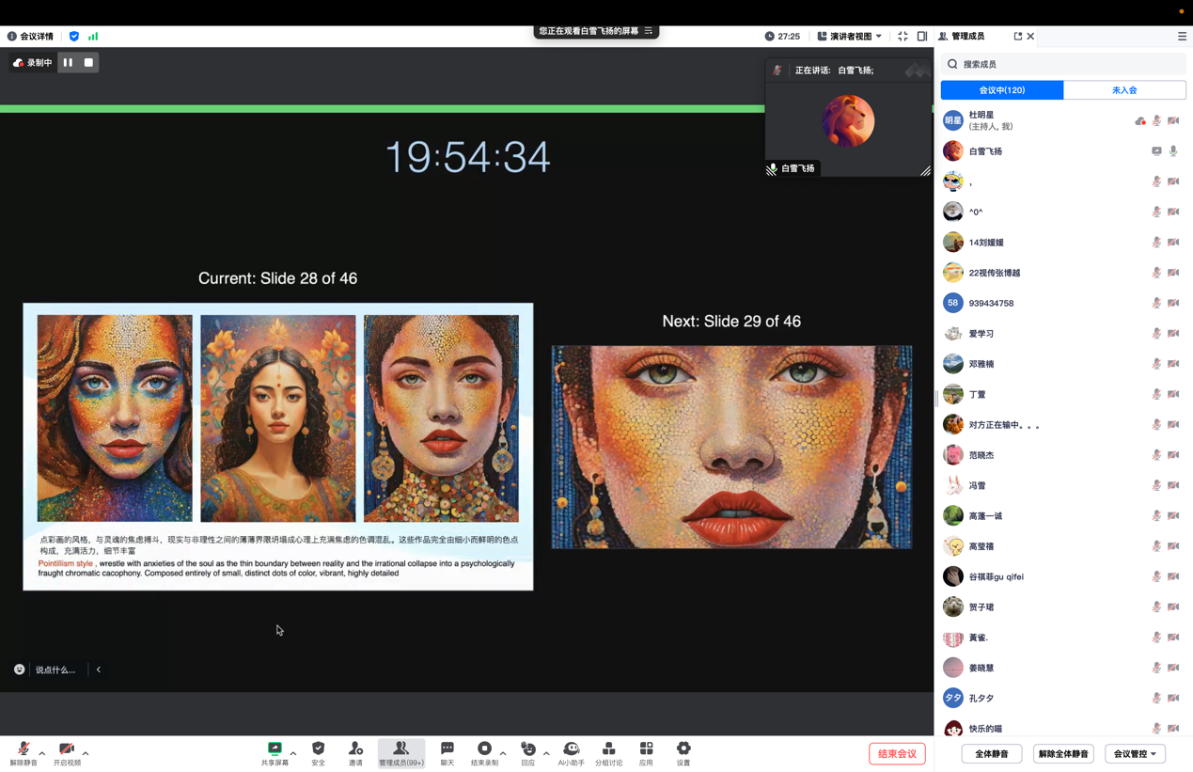
Task: Select the 会议中(120) tab
Action: [1001, 90]
